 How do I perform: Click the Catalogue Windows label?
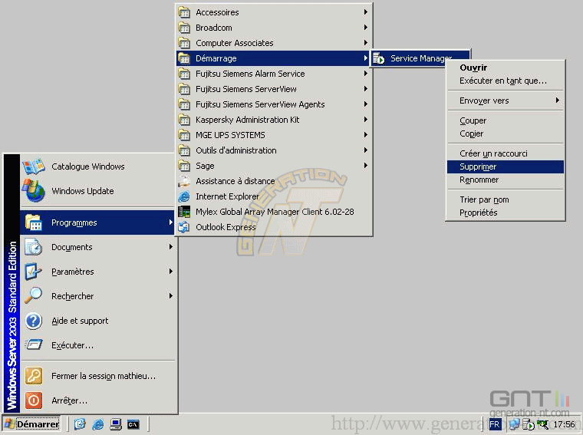click(x=88, y=166)
